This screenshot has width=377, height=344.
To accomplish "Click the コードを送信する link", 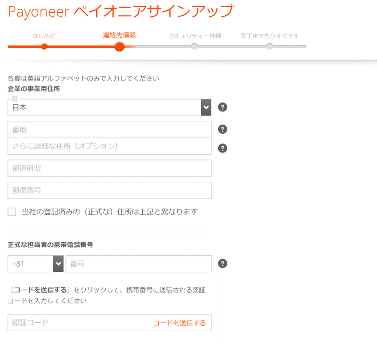I will click(x=180, y=323).
